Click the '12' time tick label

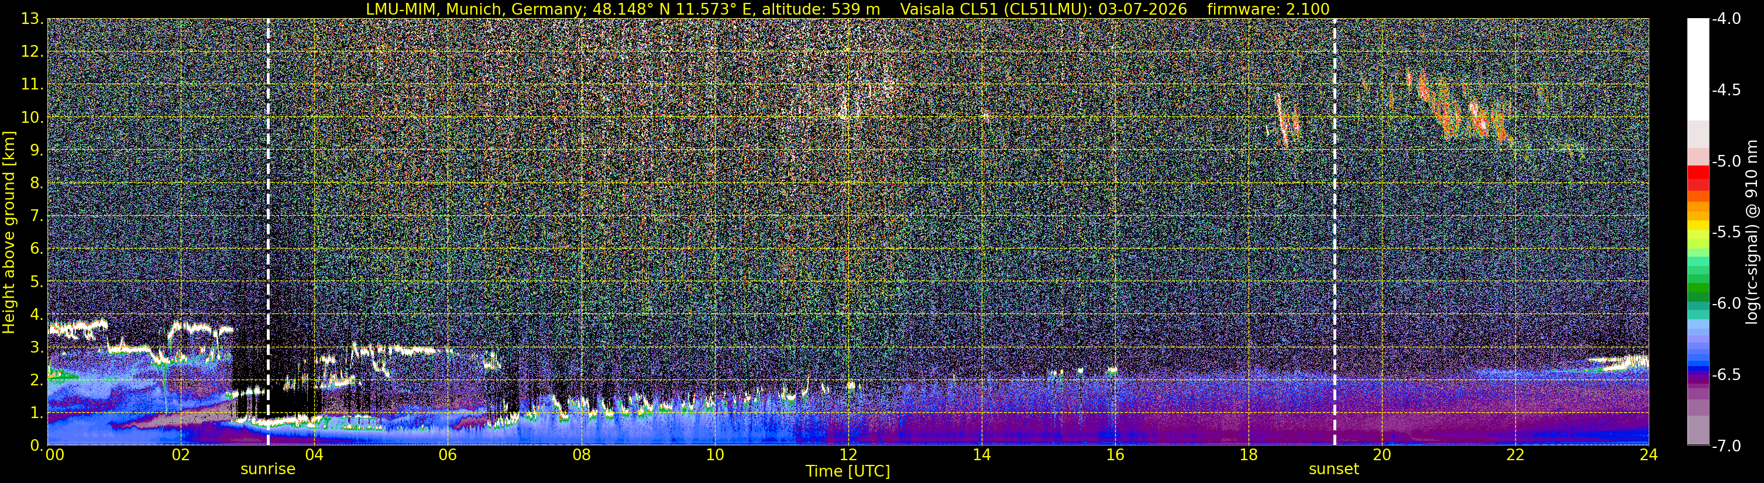(x=848, y=454)
